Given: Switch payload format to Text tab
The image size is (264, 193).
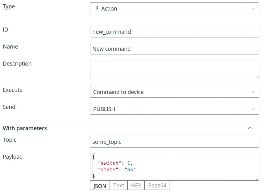Looking at the screenshot, I should [x=118, y=186].
